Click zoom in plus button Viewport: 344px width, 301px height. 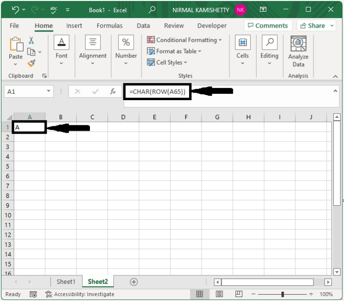tap(311, 294)
